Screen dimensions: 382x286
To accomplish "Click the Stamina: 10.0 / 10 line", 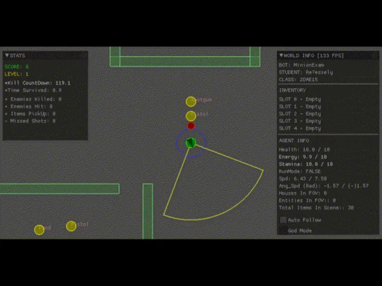I will [306, 164].
